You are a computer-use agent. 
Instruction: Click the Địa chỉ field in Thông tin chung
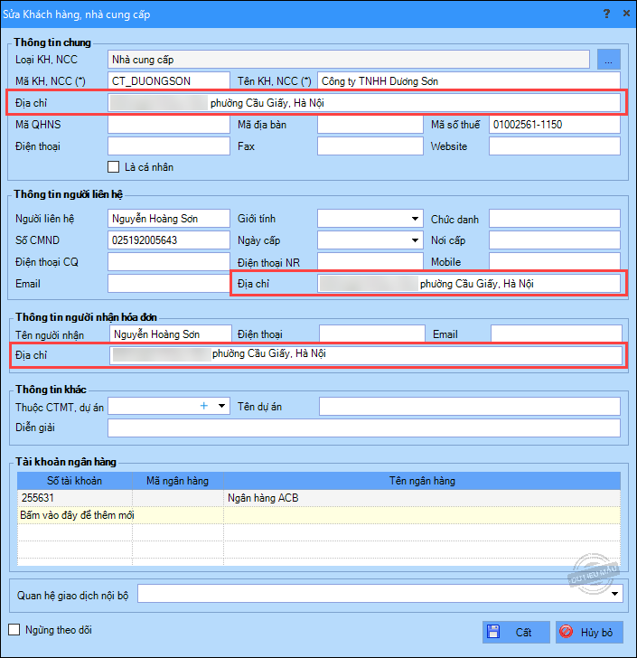pyautogui.click(x=364, y=103)
